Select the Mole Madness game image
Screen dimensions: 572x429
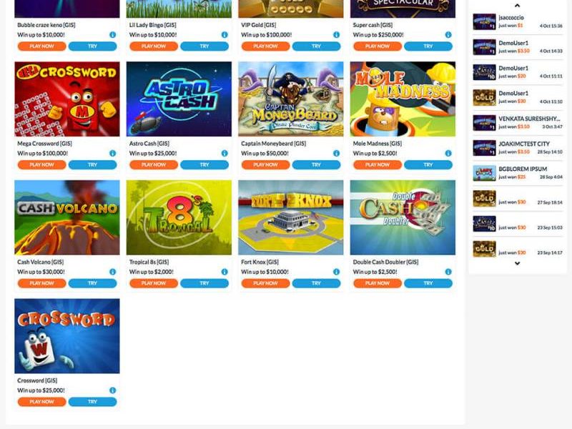pos(403,99)
